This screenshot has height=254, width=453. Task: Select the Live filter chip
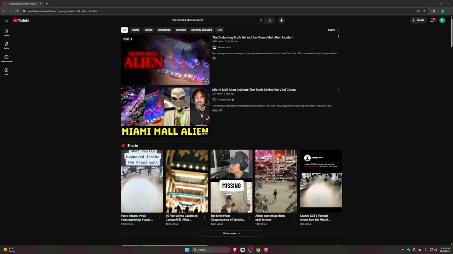click(220, 30)
